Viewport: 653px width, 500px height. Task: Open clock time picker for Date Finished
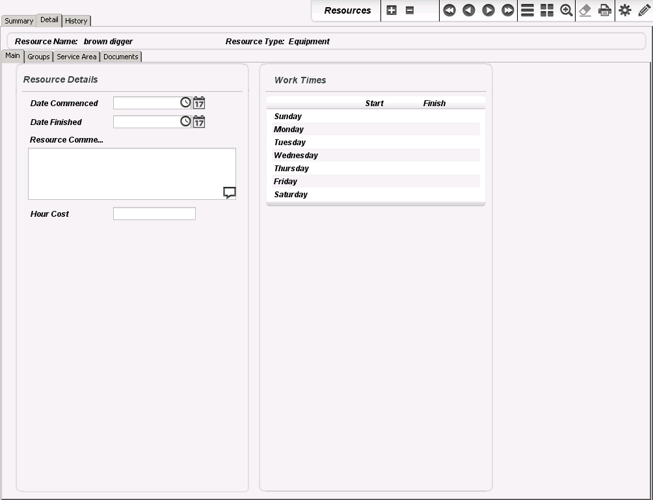[185, 122]
